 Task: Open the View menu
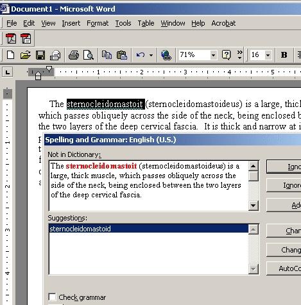click(x=48, y=23)
